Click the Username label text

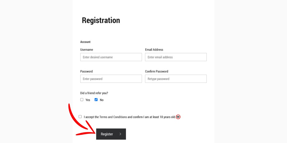[x=87, y=49]
